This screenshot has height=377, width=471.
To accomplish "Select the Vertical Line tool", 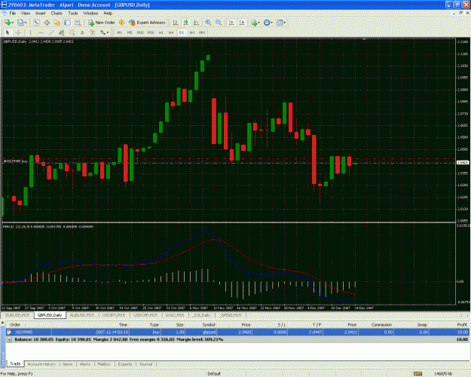I will tap(30, 32).
